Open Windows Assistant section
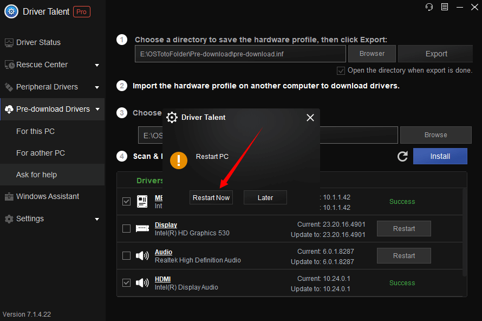The width and height of the screenshot is (482, 321). coord(48,196)
